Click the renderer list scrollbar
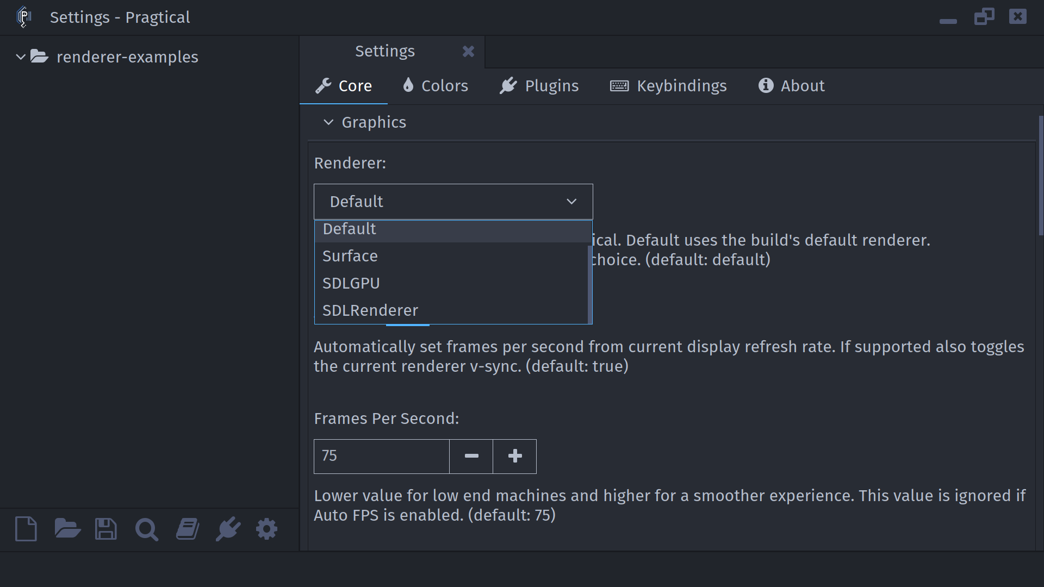 pos(590,284)
